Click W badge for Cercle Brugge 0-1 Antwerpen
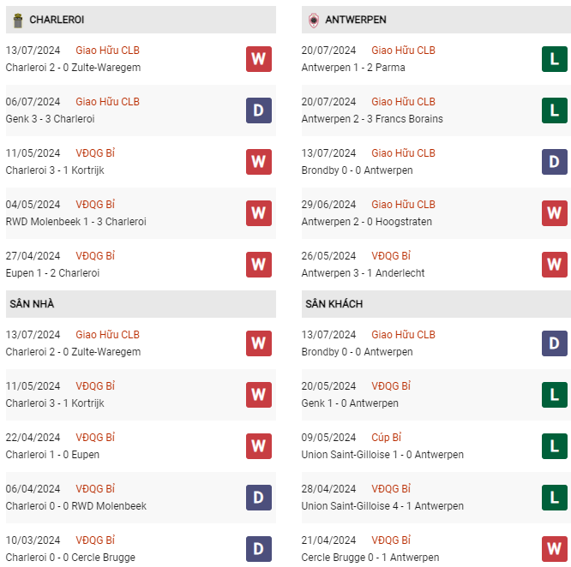 (554, 549)
